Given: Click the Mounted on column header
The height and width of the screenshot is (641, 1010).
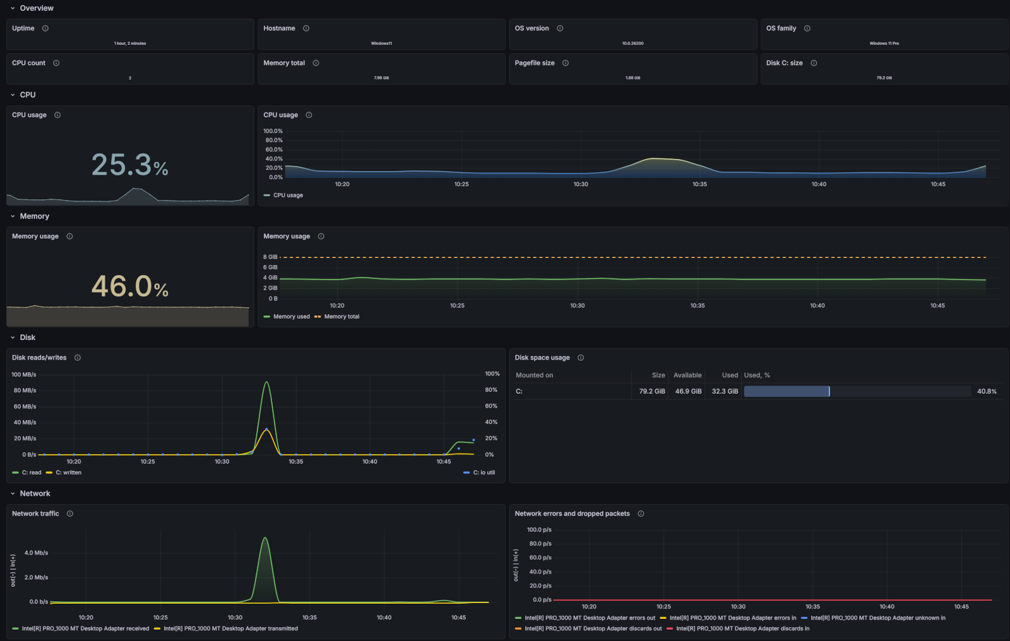Looking at the screenshot, I should [x=534, y=375].
